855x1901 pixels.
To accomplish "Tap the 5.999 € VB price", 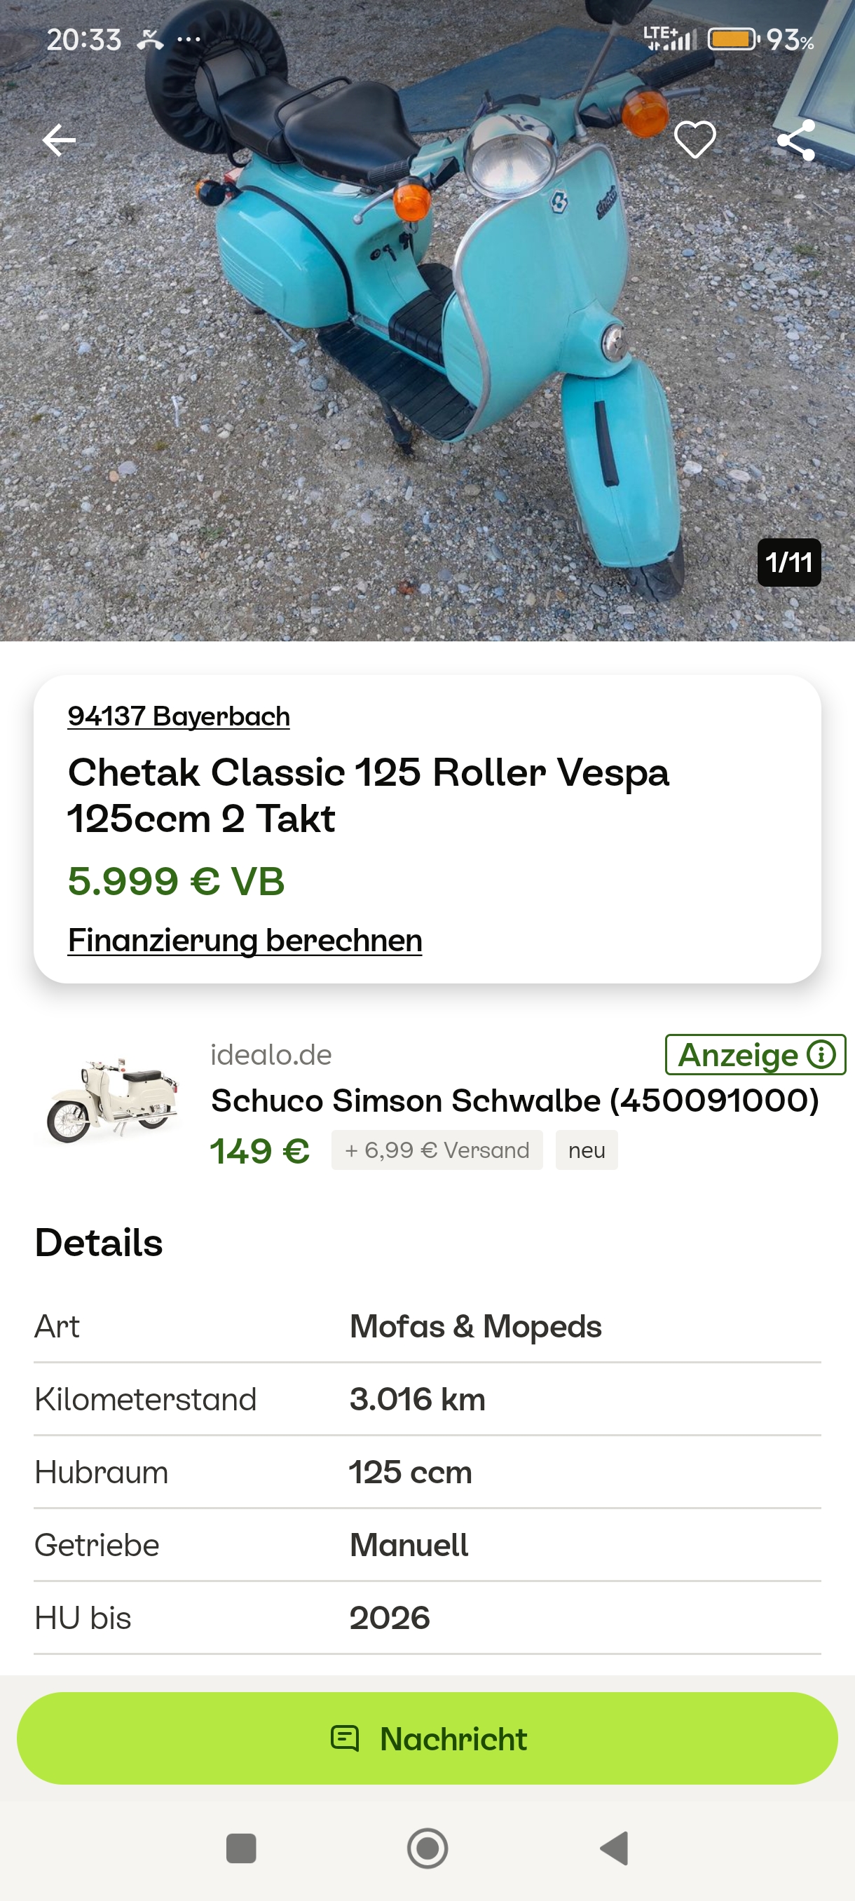I will (177, 881).
